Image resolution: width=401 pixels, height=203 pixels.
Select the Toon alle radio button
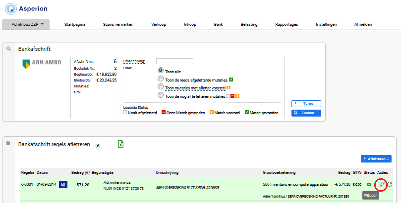[x=161, y=70]
